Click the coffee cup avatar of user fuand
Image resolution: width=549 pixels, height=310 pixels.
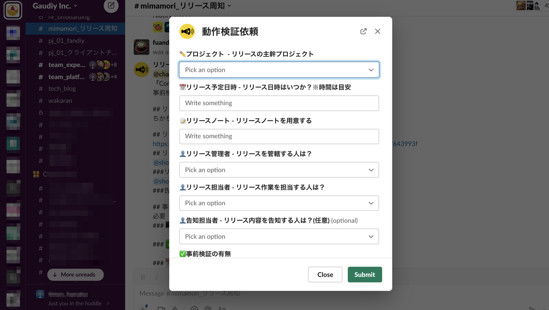[141, 47]
